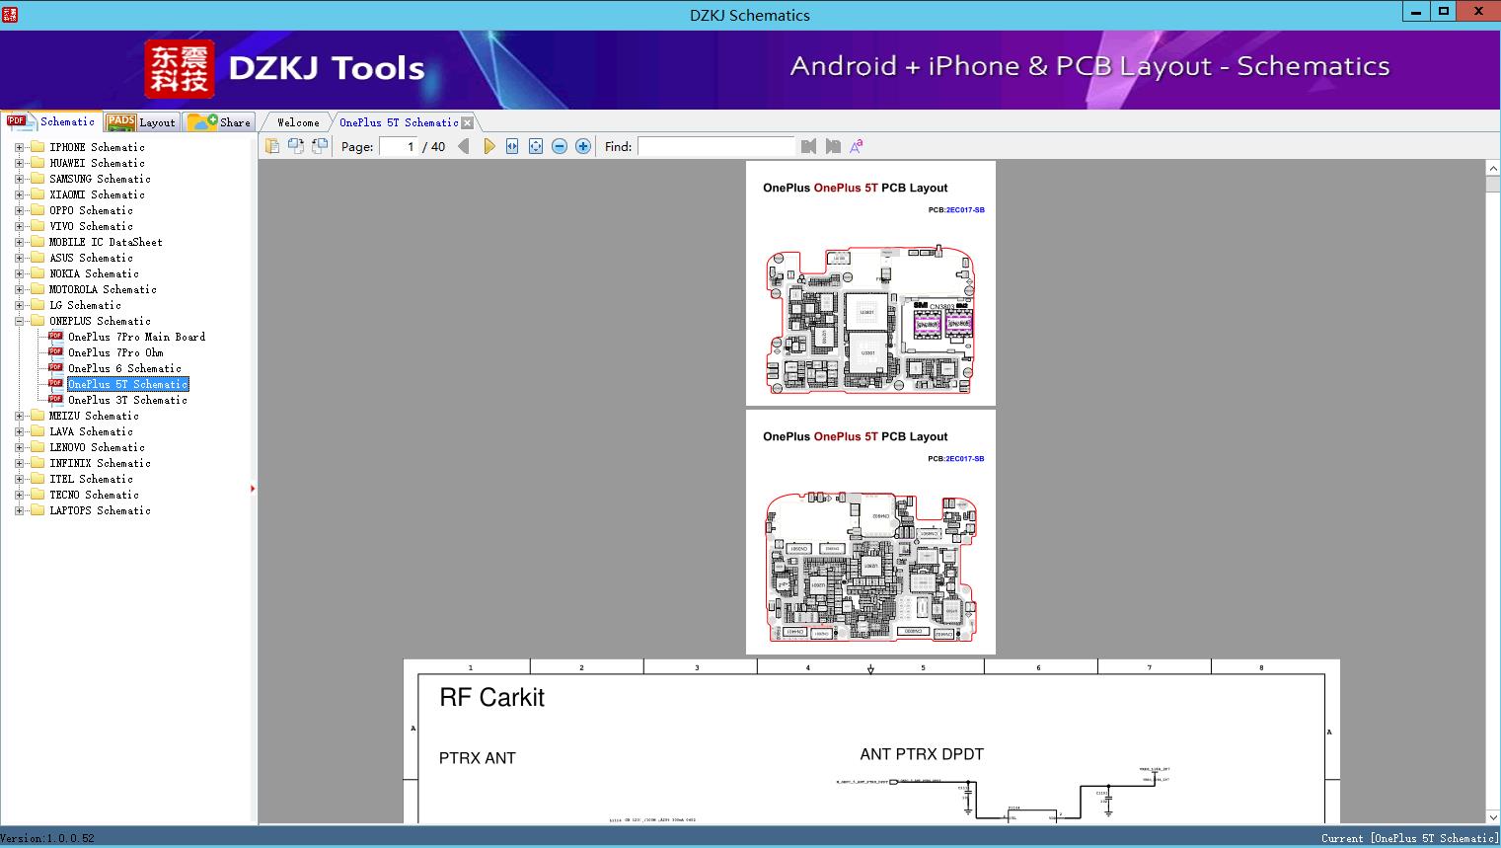
Task: Switch to the Share tab
Action: [220, 122]
